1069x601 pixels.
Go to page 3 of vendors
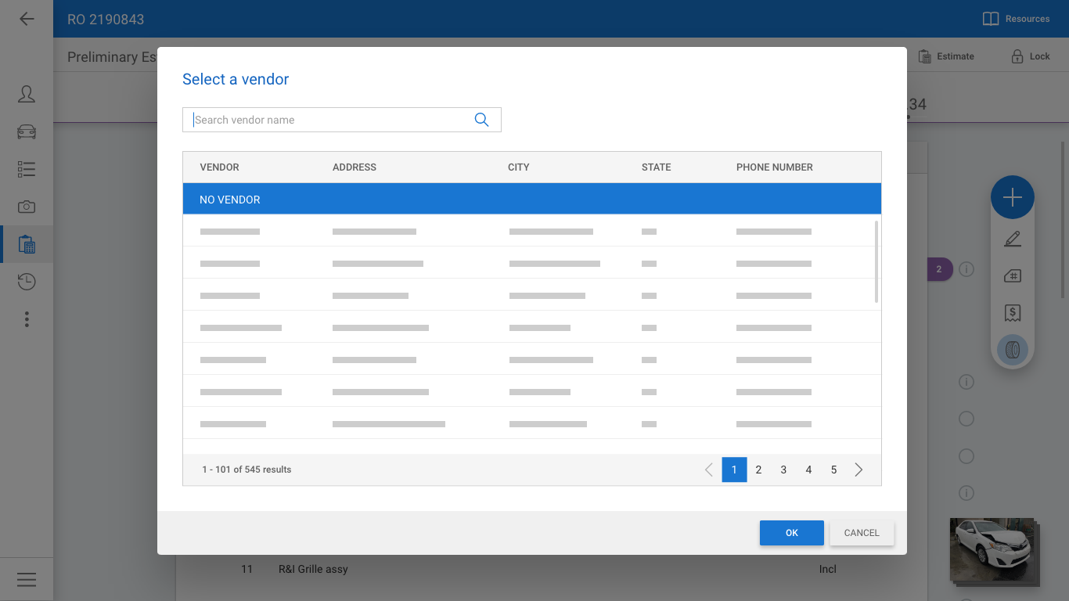click(x=783, y=470)
